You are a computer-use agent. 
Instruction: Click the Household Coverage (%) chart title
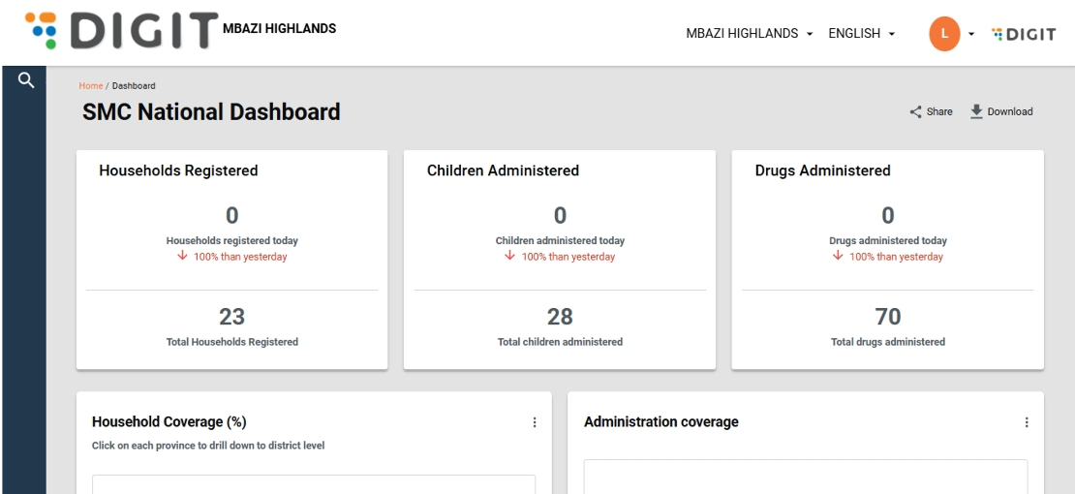[169, 422]
